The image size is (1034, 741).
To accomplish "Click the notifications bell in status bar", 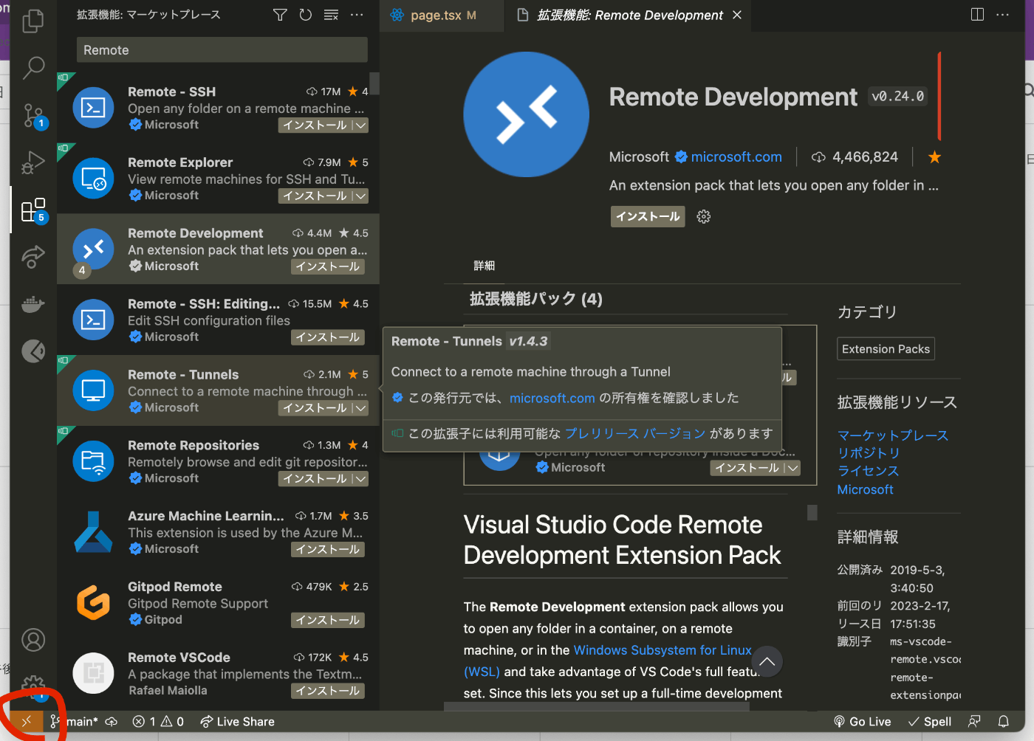I will click(x=1004, y=722).
